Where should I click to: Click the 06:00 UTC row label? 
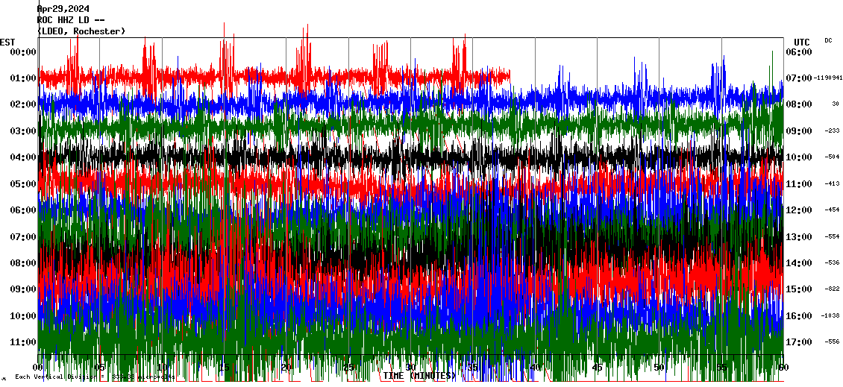pos(799,52)
